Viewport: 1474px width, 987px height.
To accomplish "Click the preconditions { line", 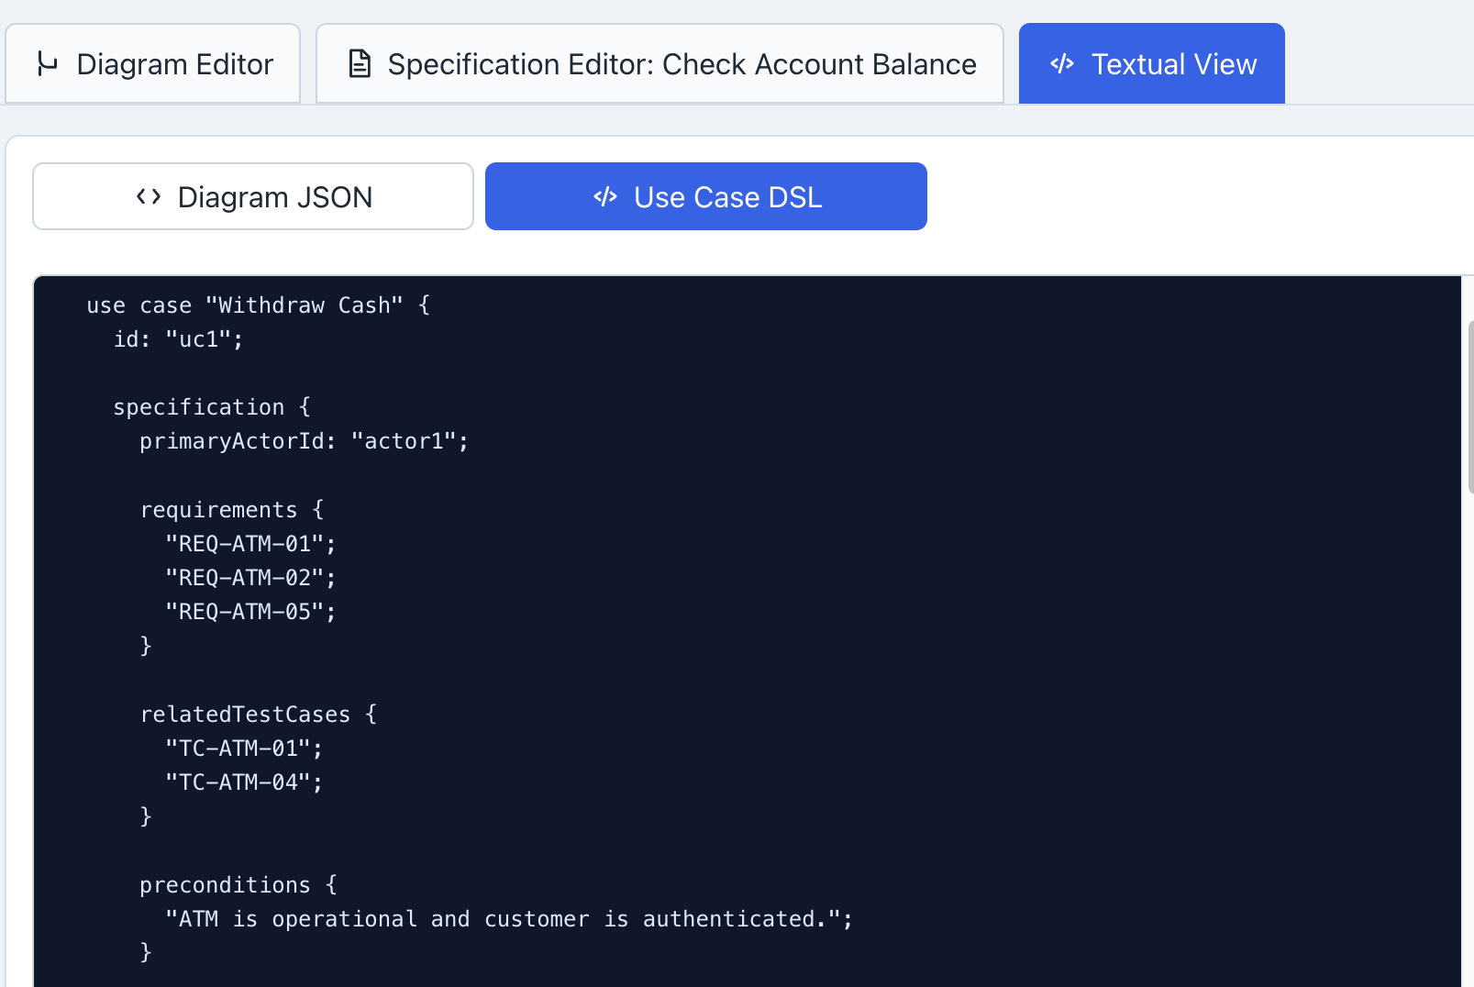I will (238, 885).
